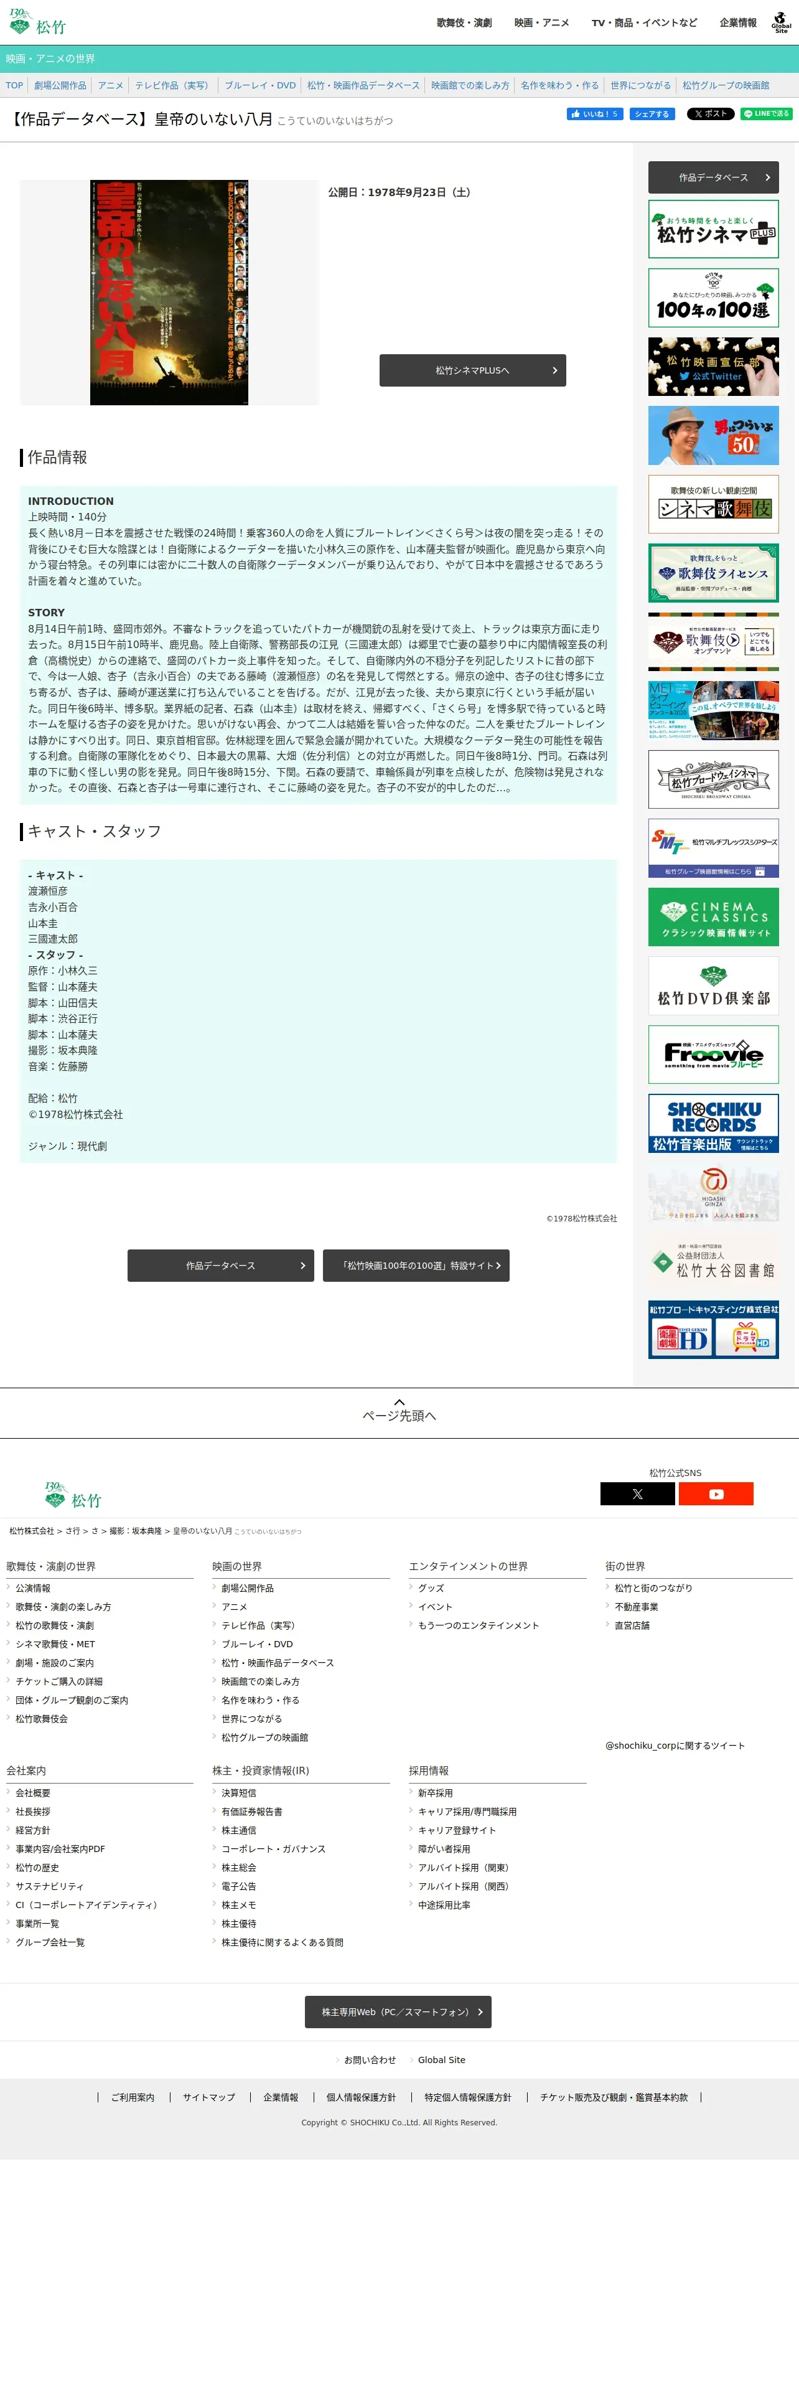This screenshot has width=799, height=2398.
Task: Click the bottom 作品データベース button
Action: click(220, 1266)
